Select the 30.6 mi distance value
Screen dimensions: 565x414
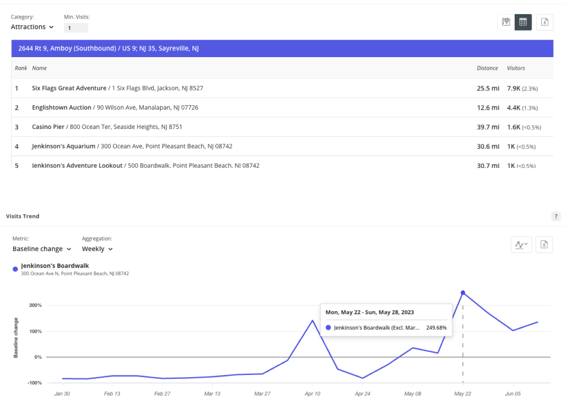click(488, 146)
